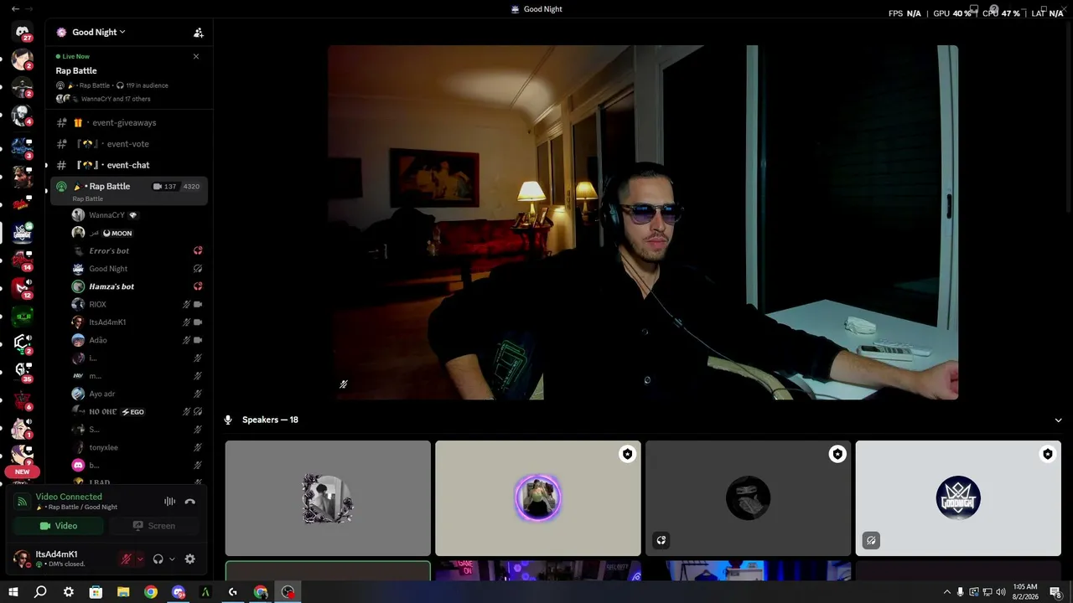The image size is (1073, 603).
Task: Show hidden system tray icons
Action: point(947,592)
